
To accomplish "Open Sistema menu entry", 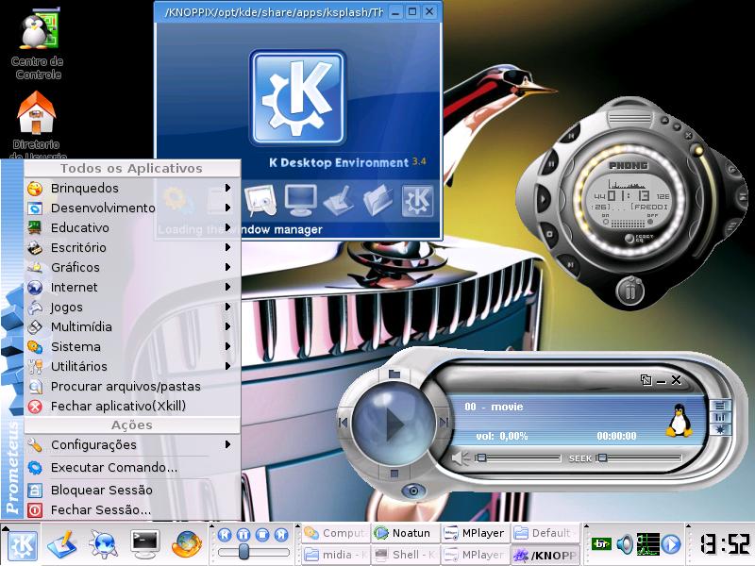I will point(132,346).
